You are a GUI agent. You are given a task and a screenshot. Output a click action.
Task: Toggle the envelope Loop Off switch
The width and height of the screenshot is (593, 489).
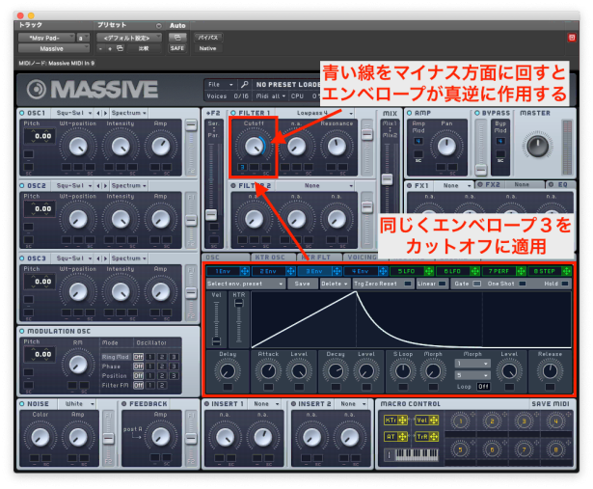(483, 385)
